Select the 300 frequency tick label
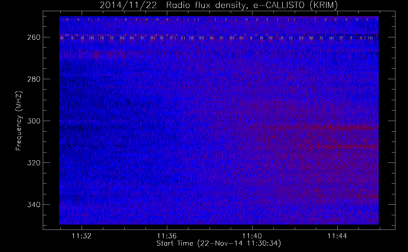Viewport: 408px width, 252px height. click(34, 121)
